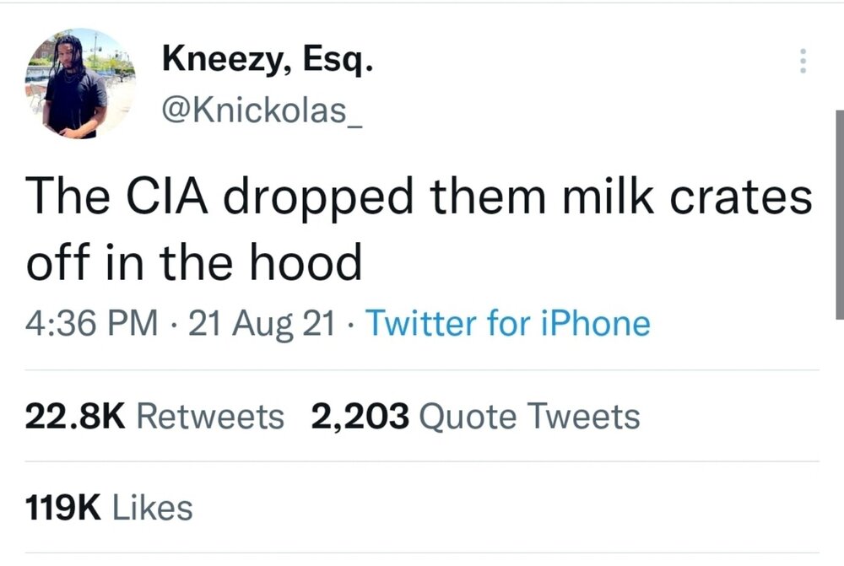Open the Kneezy, Esq. display name
844x566 pixels.
267,60
